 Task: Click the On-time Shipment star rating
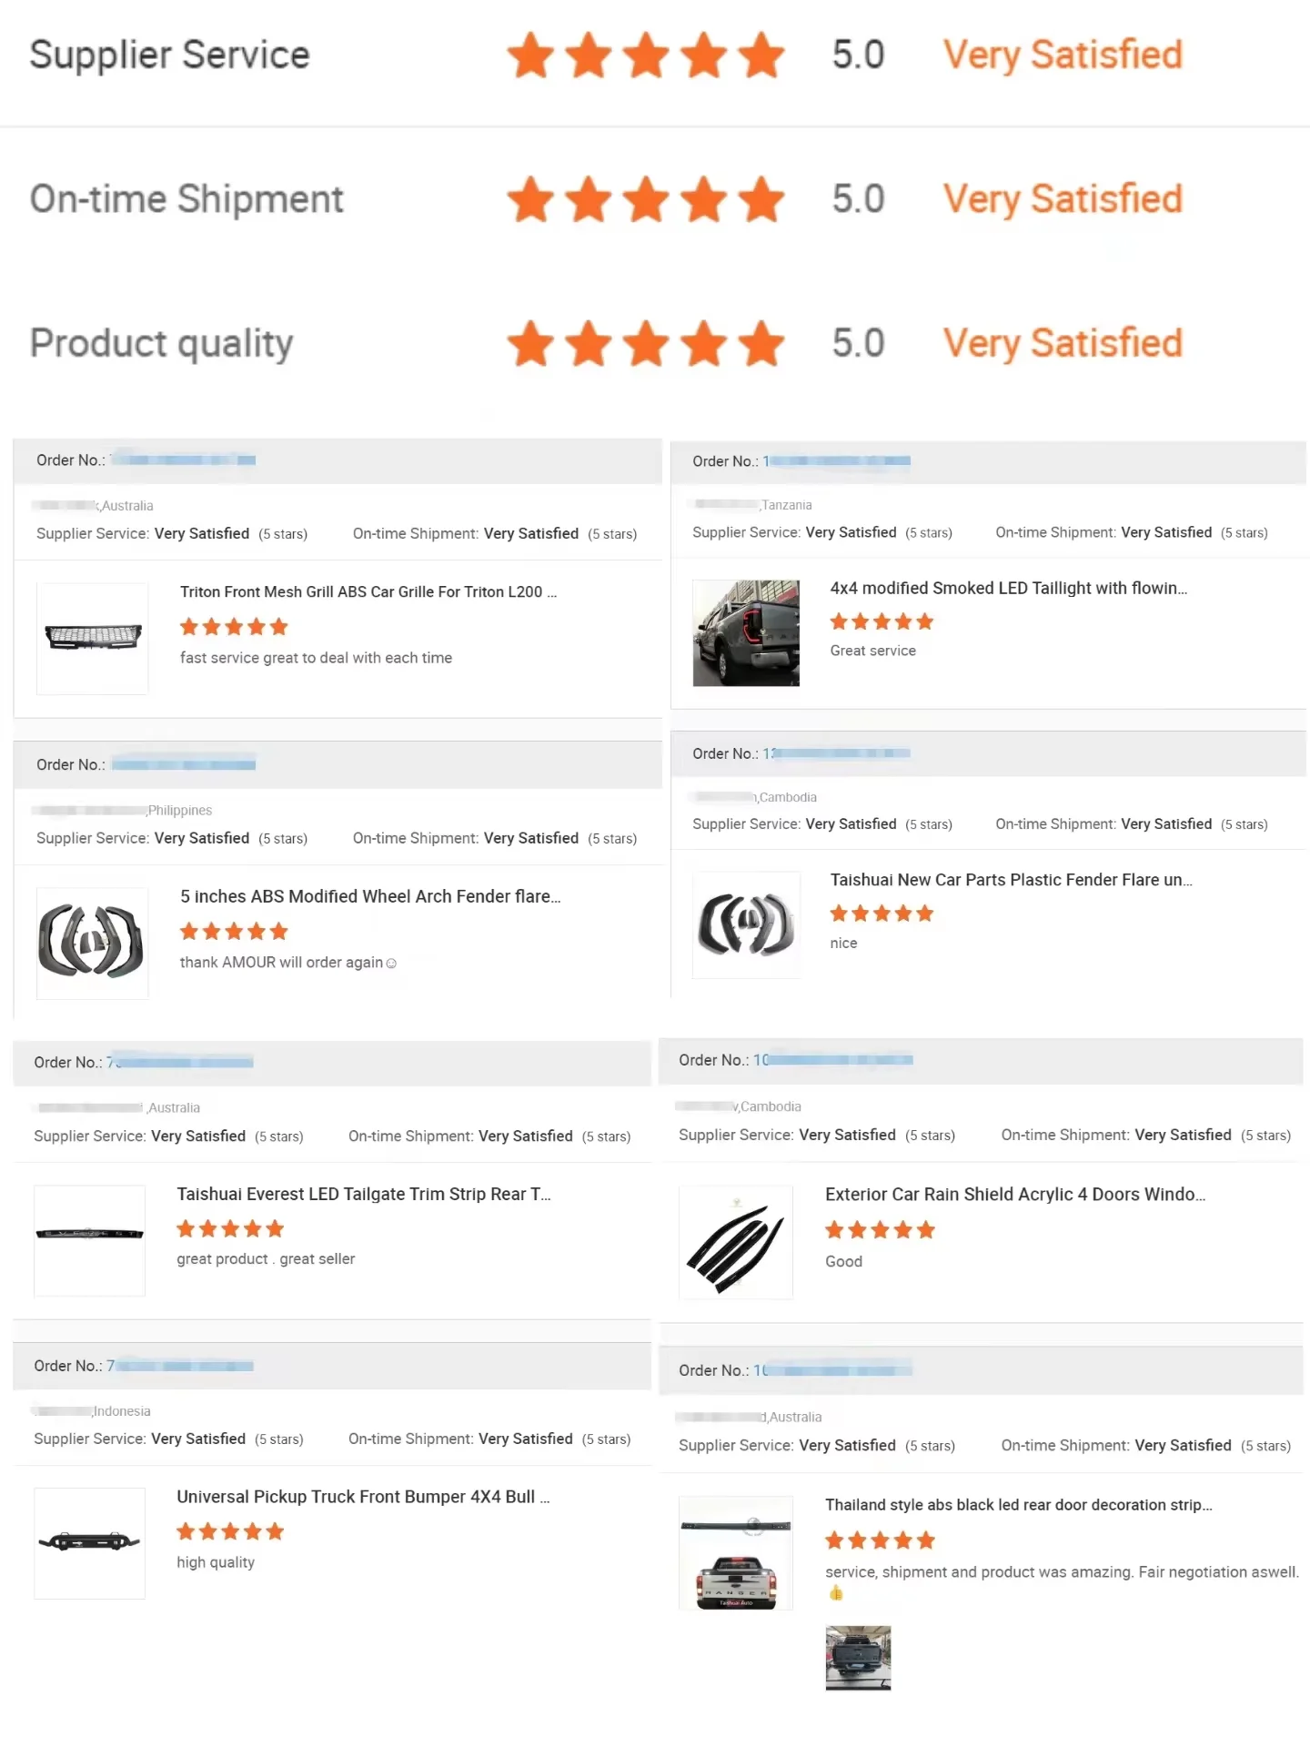[x=645, y=199]
